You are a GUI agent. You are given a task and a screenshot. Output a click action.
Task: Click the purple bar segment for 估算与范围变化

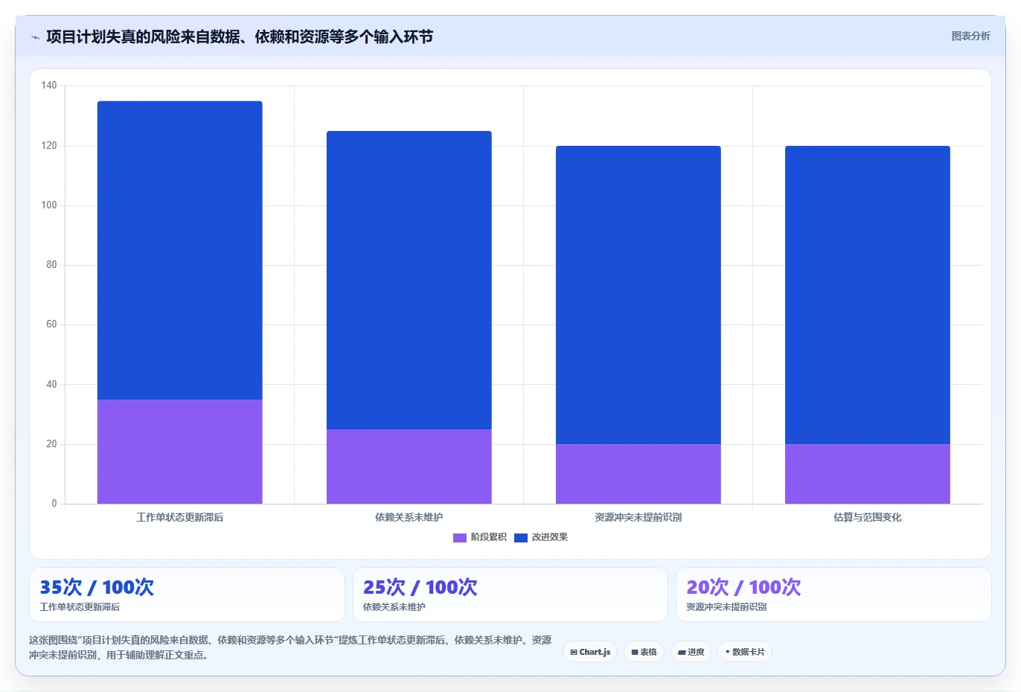868,474
